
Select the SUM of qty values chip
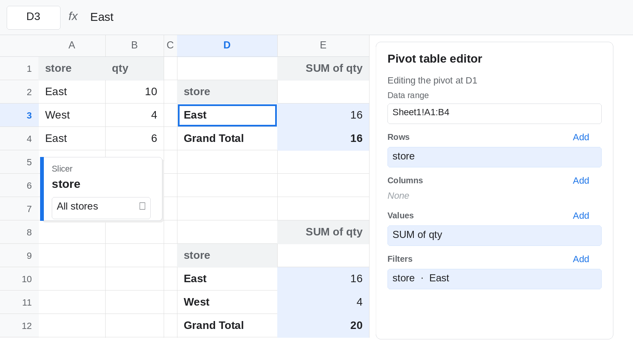point(494,235)
